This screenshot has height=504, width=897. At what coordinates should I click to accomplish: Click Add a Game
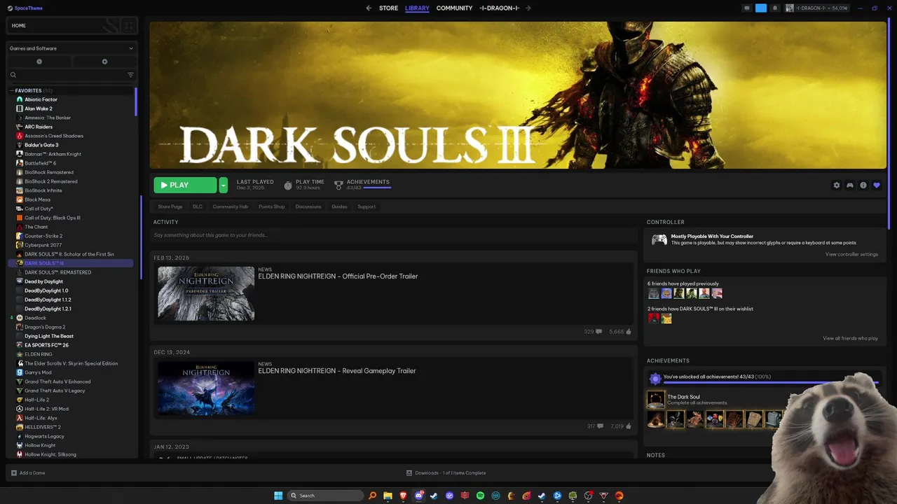pos(28,472)
